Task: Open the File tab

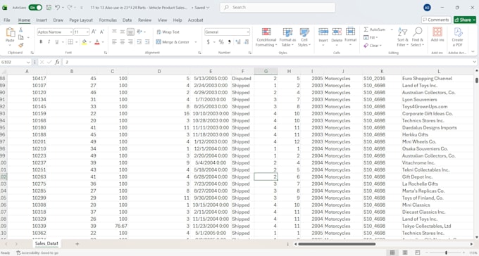Action: point(7,20)
